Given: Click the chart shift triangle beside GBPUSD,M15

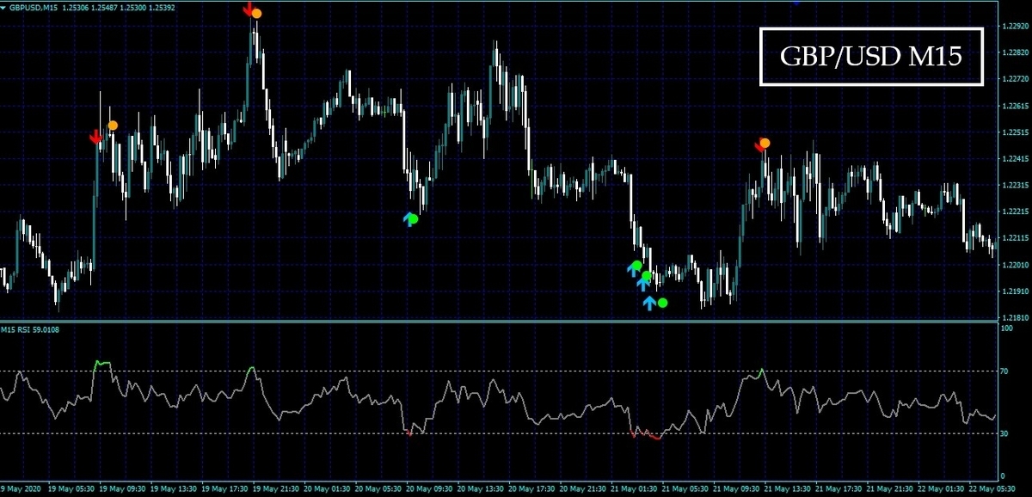Looking at the screenshot, I should click(3, 8).
